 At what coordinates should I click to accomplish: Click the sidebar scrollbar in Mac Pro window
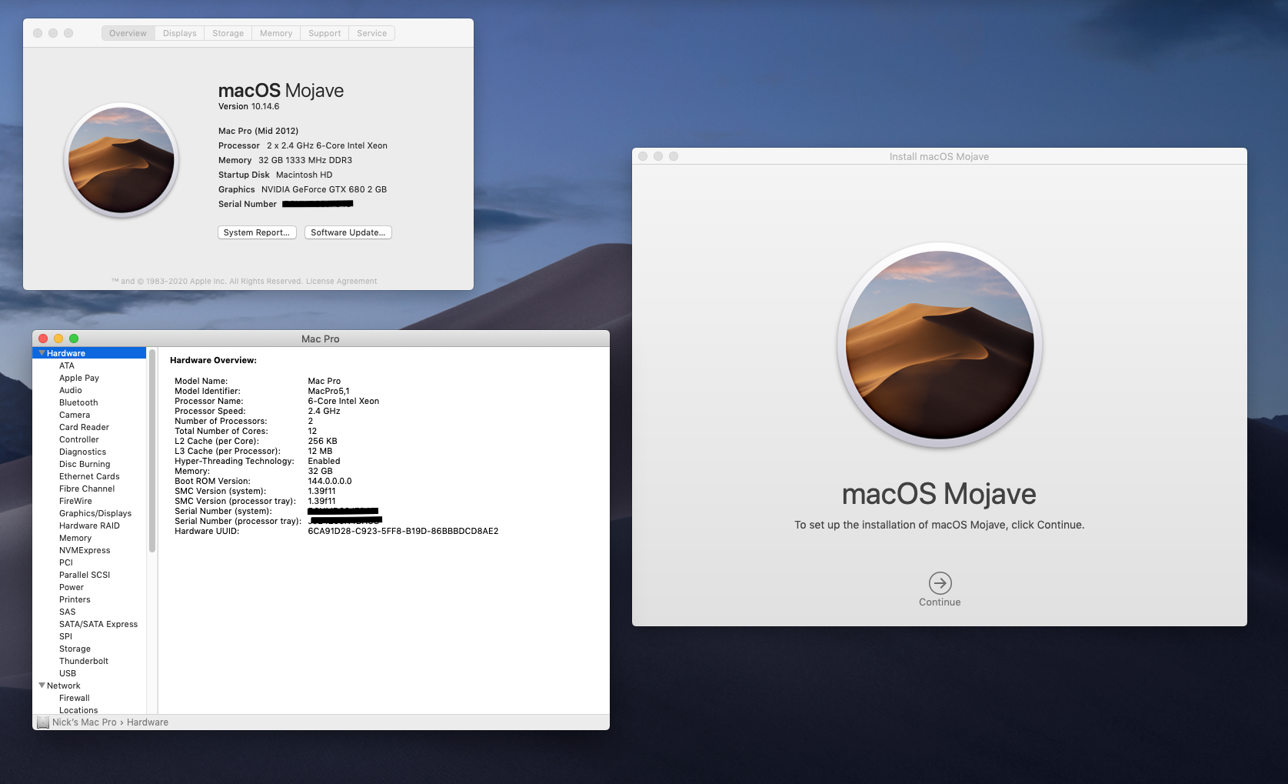click(152, 451)
